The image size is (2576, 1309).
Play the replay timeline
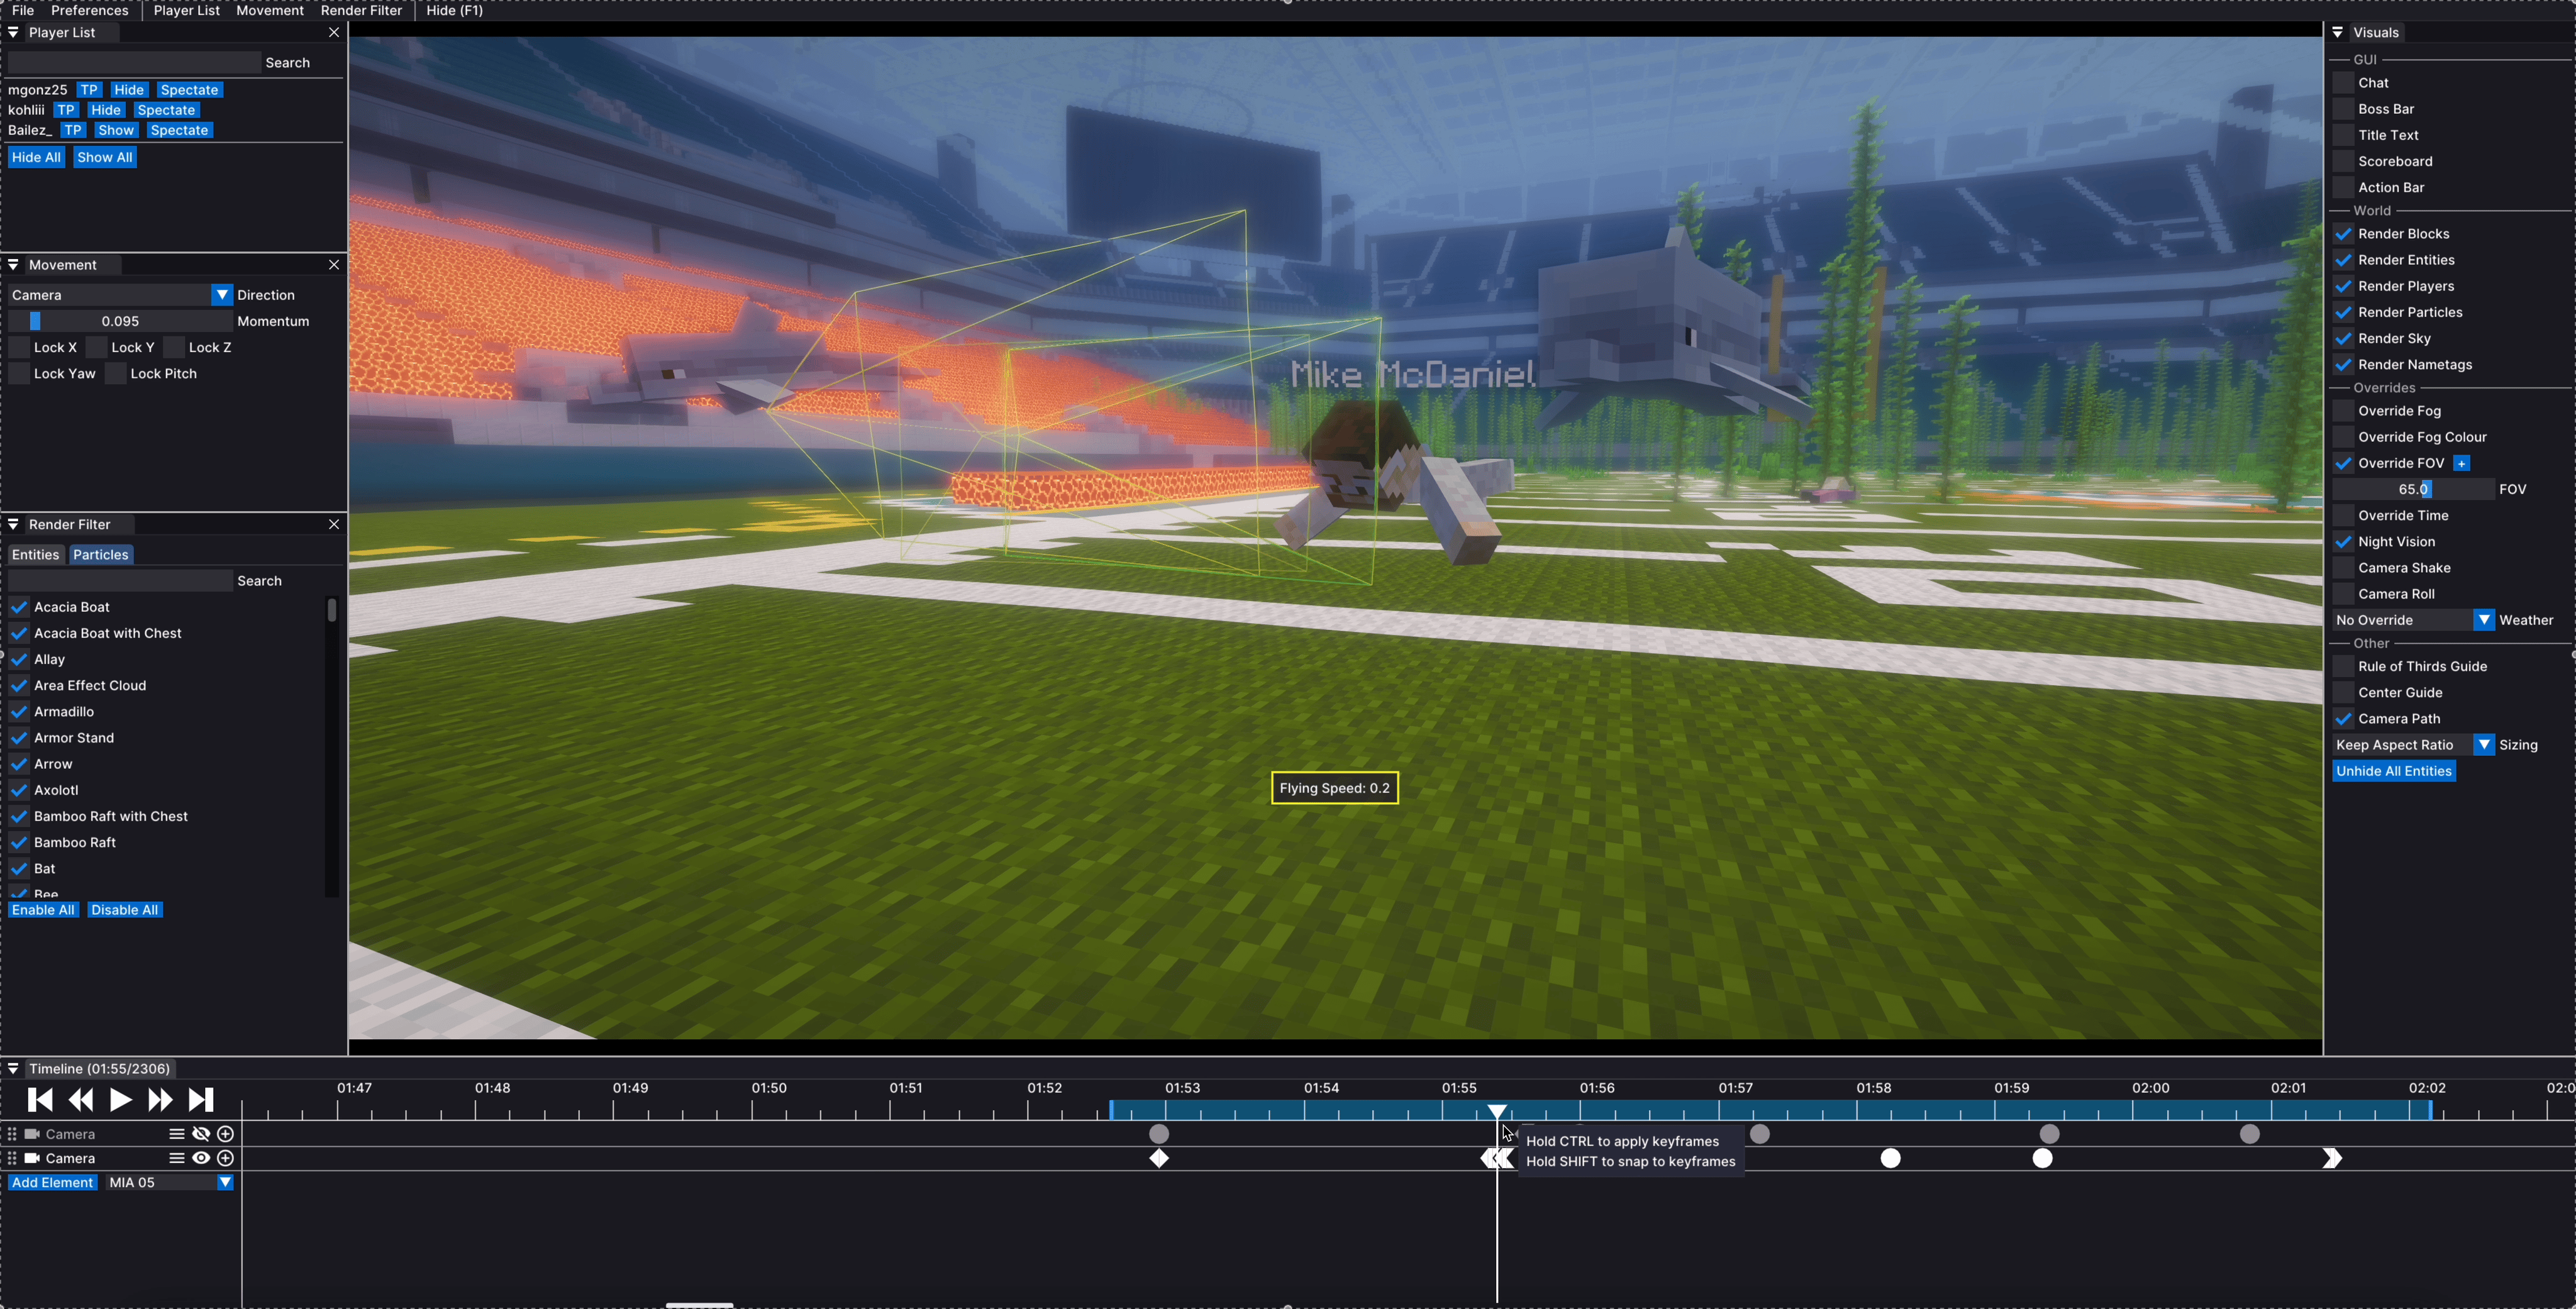(x=120, y=1100)
